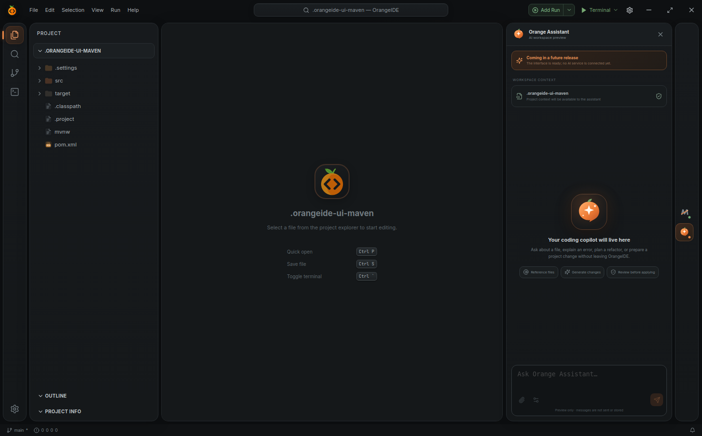Click the settings gear in the top toolbar

pos(629,10)
